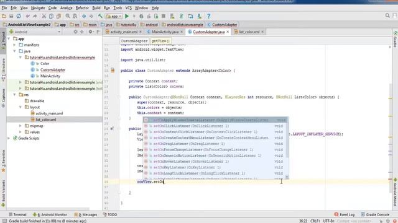Click the src breadcrumb in the navigation bar

[75, 25]
